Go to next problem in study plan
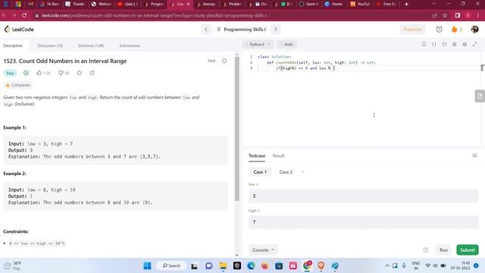Viewport: 485px width, 273px height. coord(276,30)
